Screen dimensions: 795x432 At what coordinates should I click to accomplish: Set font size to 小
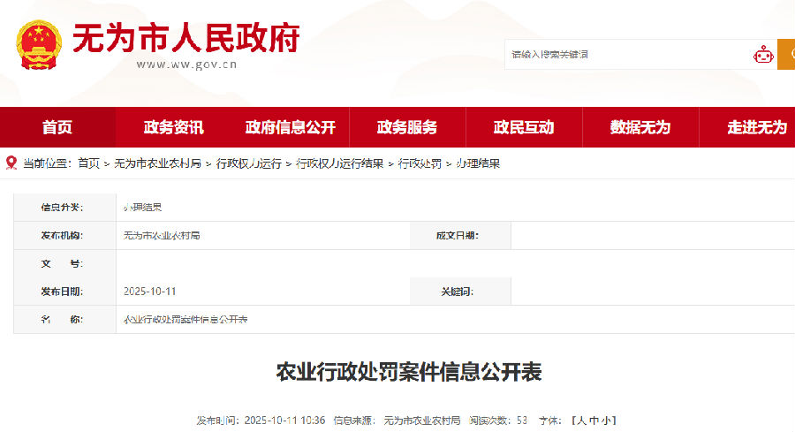tap(606, 421)
